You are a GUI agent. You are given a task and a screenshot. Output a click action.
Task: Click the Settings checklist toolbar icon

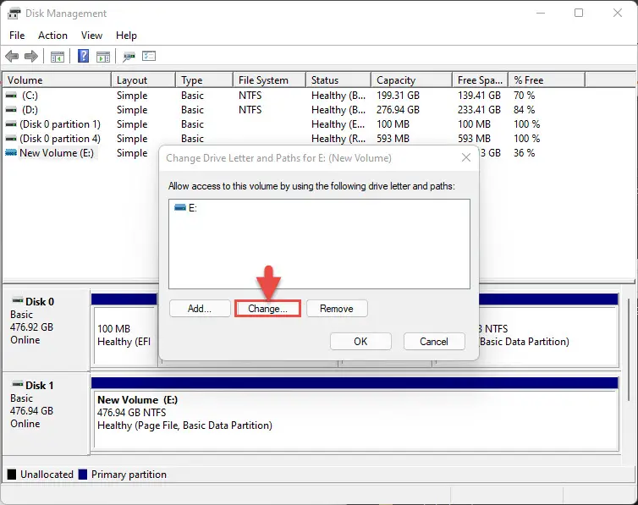pyautogui.click(x=149, y=56)
